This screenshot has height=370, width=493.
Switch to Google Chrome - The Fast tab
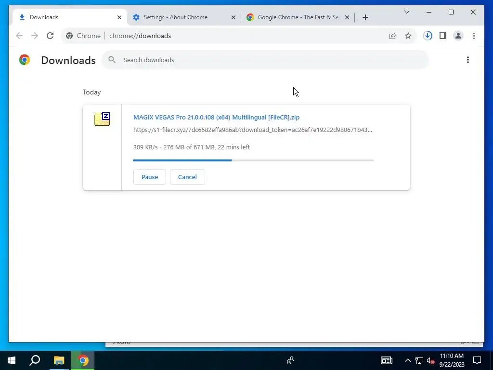coord(298,17)
